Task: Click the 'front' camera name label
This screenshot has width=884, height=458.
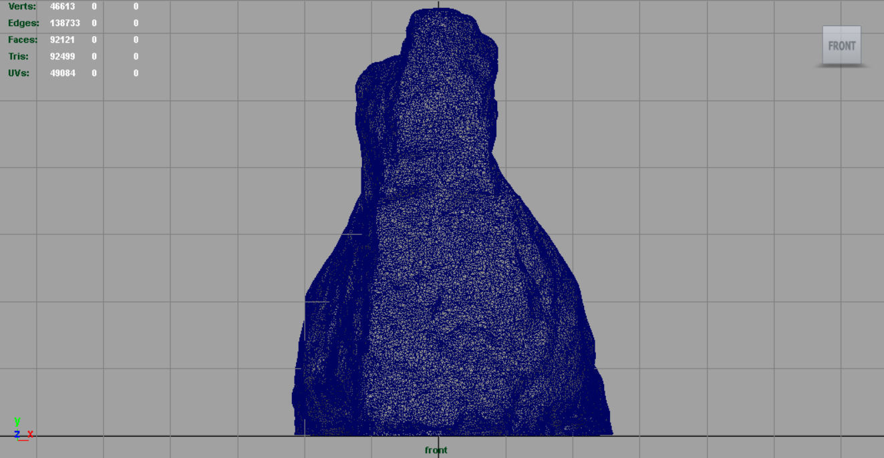Action: pyautogui.click(x=436, y=450)
